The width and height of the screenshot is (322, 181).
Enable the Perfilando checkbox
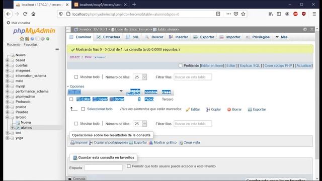click(x=180, y=66)
